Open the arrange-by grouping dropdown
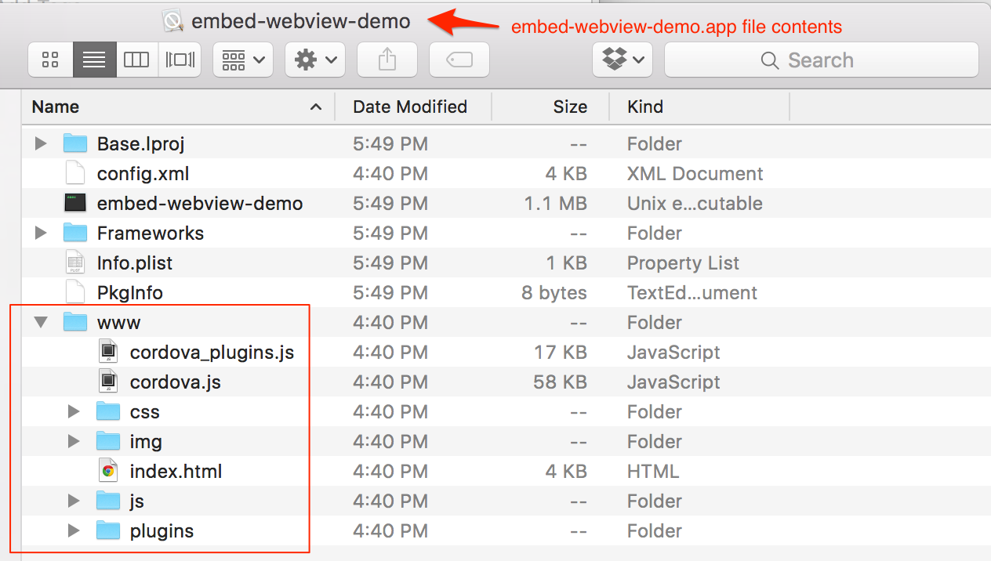This screenshot has width=991, height=561. tap(243, 60)
